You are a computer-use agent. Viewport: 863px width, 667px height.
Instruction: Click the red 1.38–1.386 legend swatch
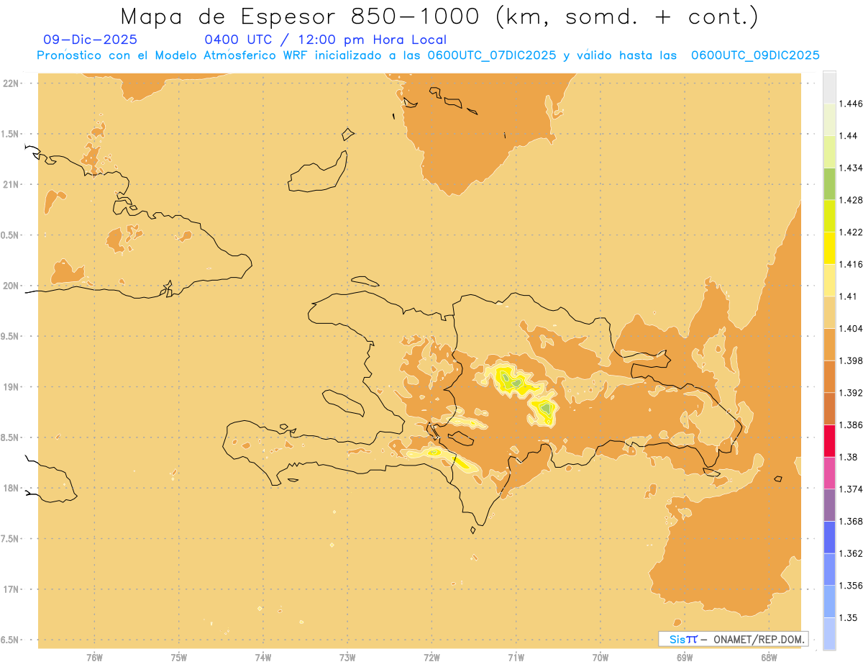(829, 440)
